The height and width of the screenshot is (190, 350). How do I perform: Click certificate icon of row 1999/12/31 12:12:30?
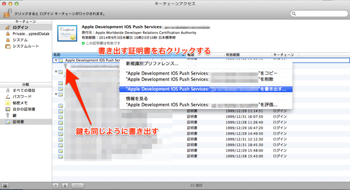click(x=60, y=139)
